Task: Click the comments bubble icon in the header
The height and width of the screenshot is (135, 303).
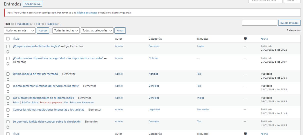Action: (x=245, y=39)
